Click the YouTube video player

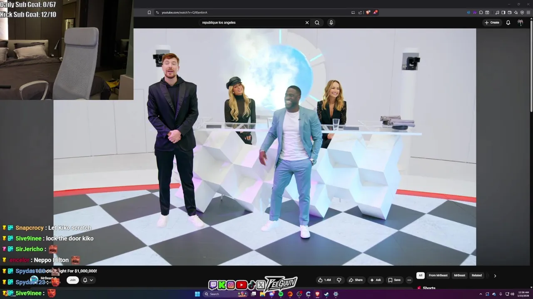(x=264, y=147)
